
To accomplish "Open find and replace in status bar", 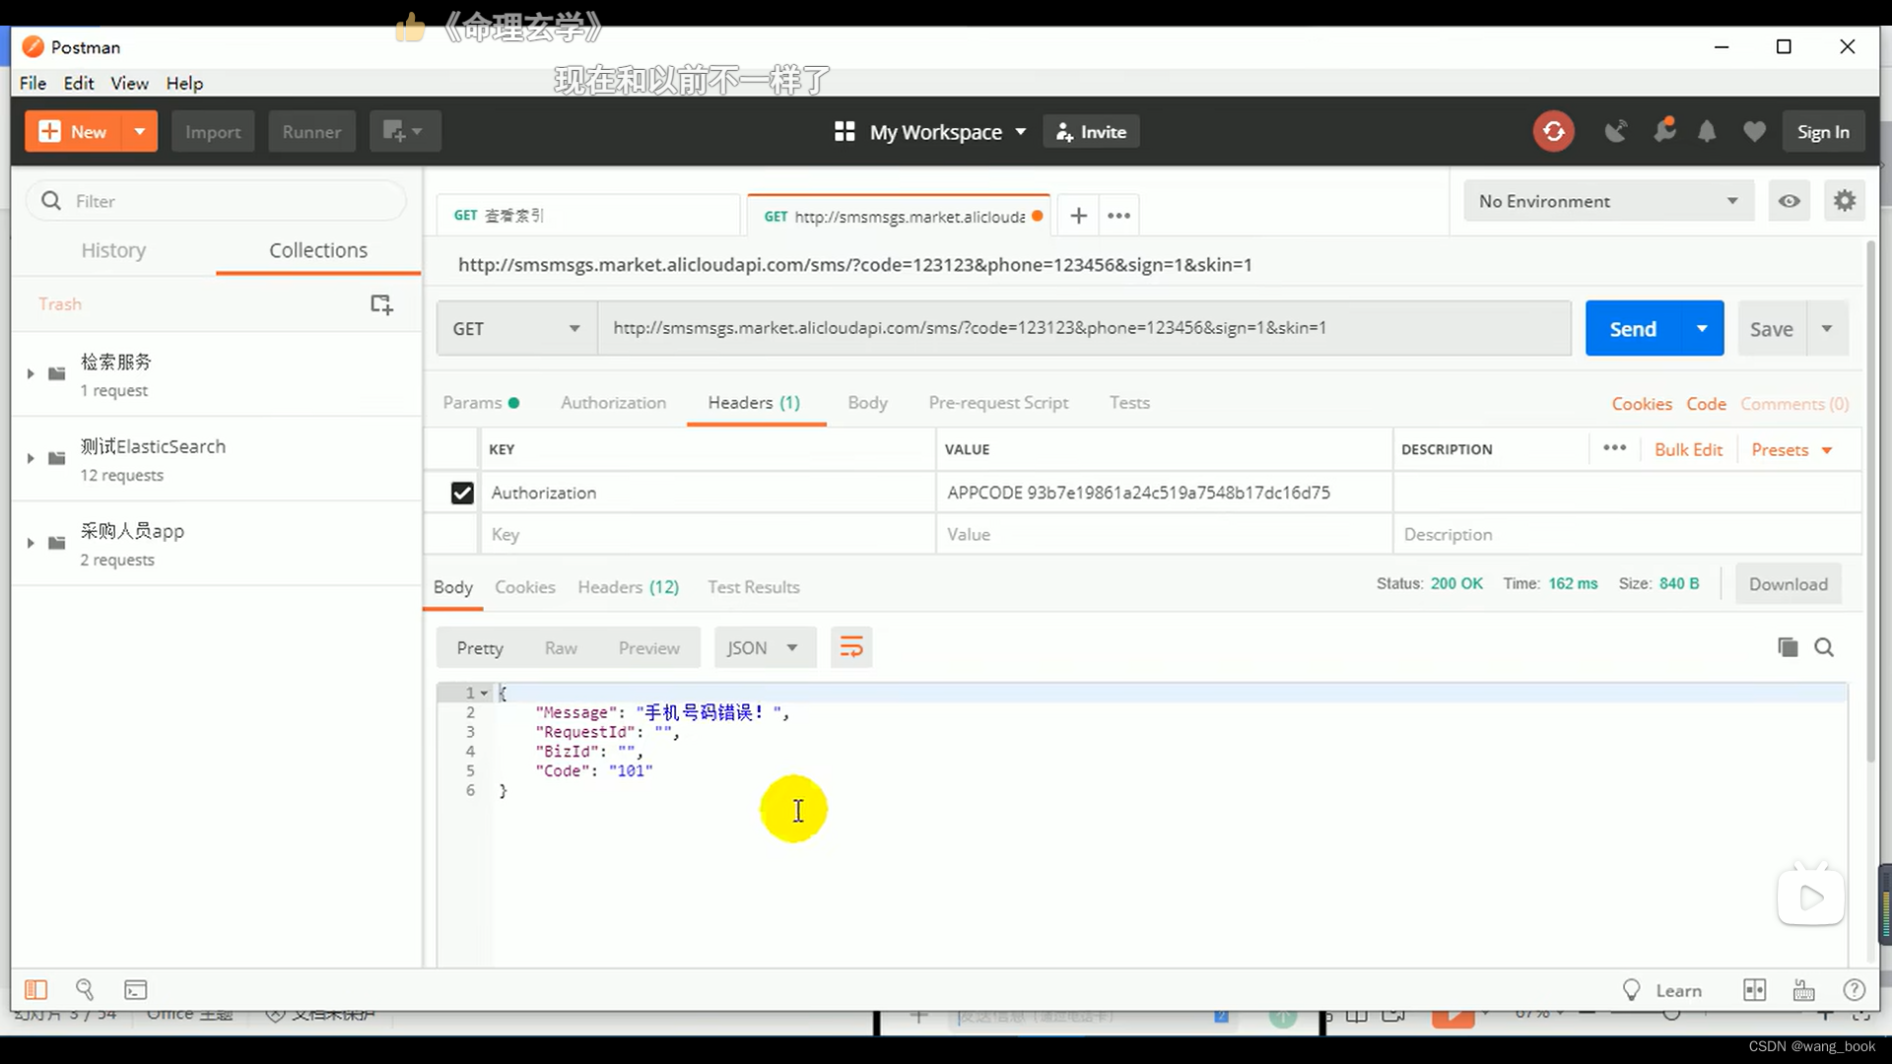I will click(x=85, y=989).
